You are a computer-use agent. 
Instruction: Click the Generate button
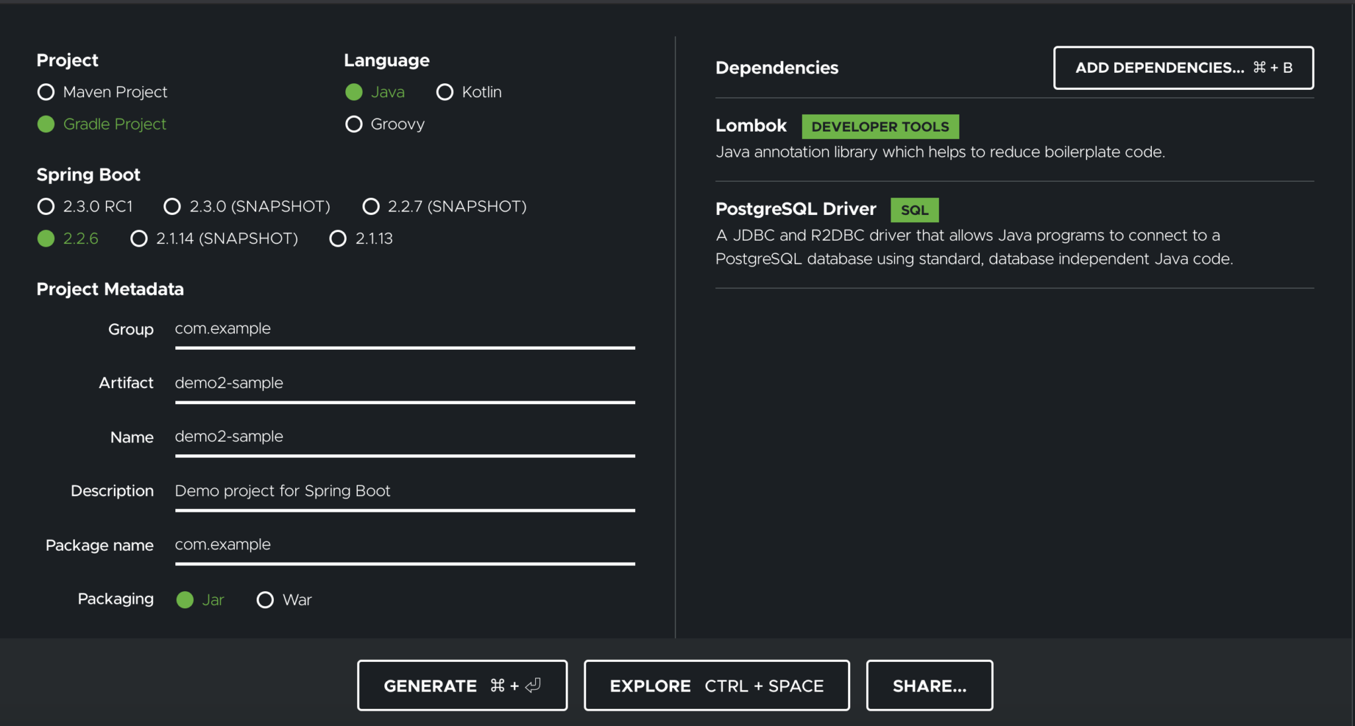(461, 685)
